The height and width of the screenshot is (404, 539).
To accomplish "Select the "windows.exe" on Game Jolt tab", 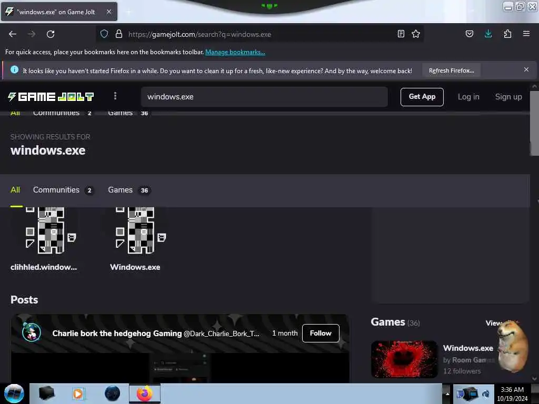I will point(59,12).
